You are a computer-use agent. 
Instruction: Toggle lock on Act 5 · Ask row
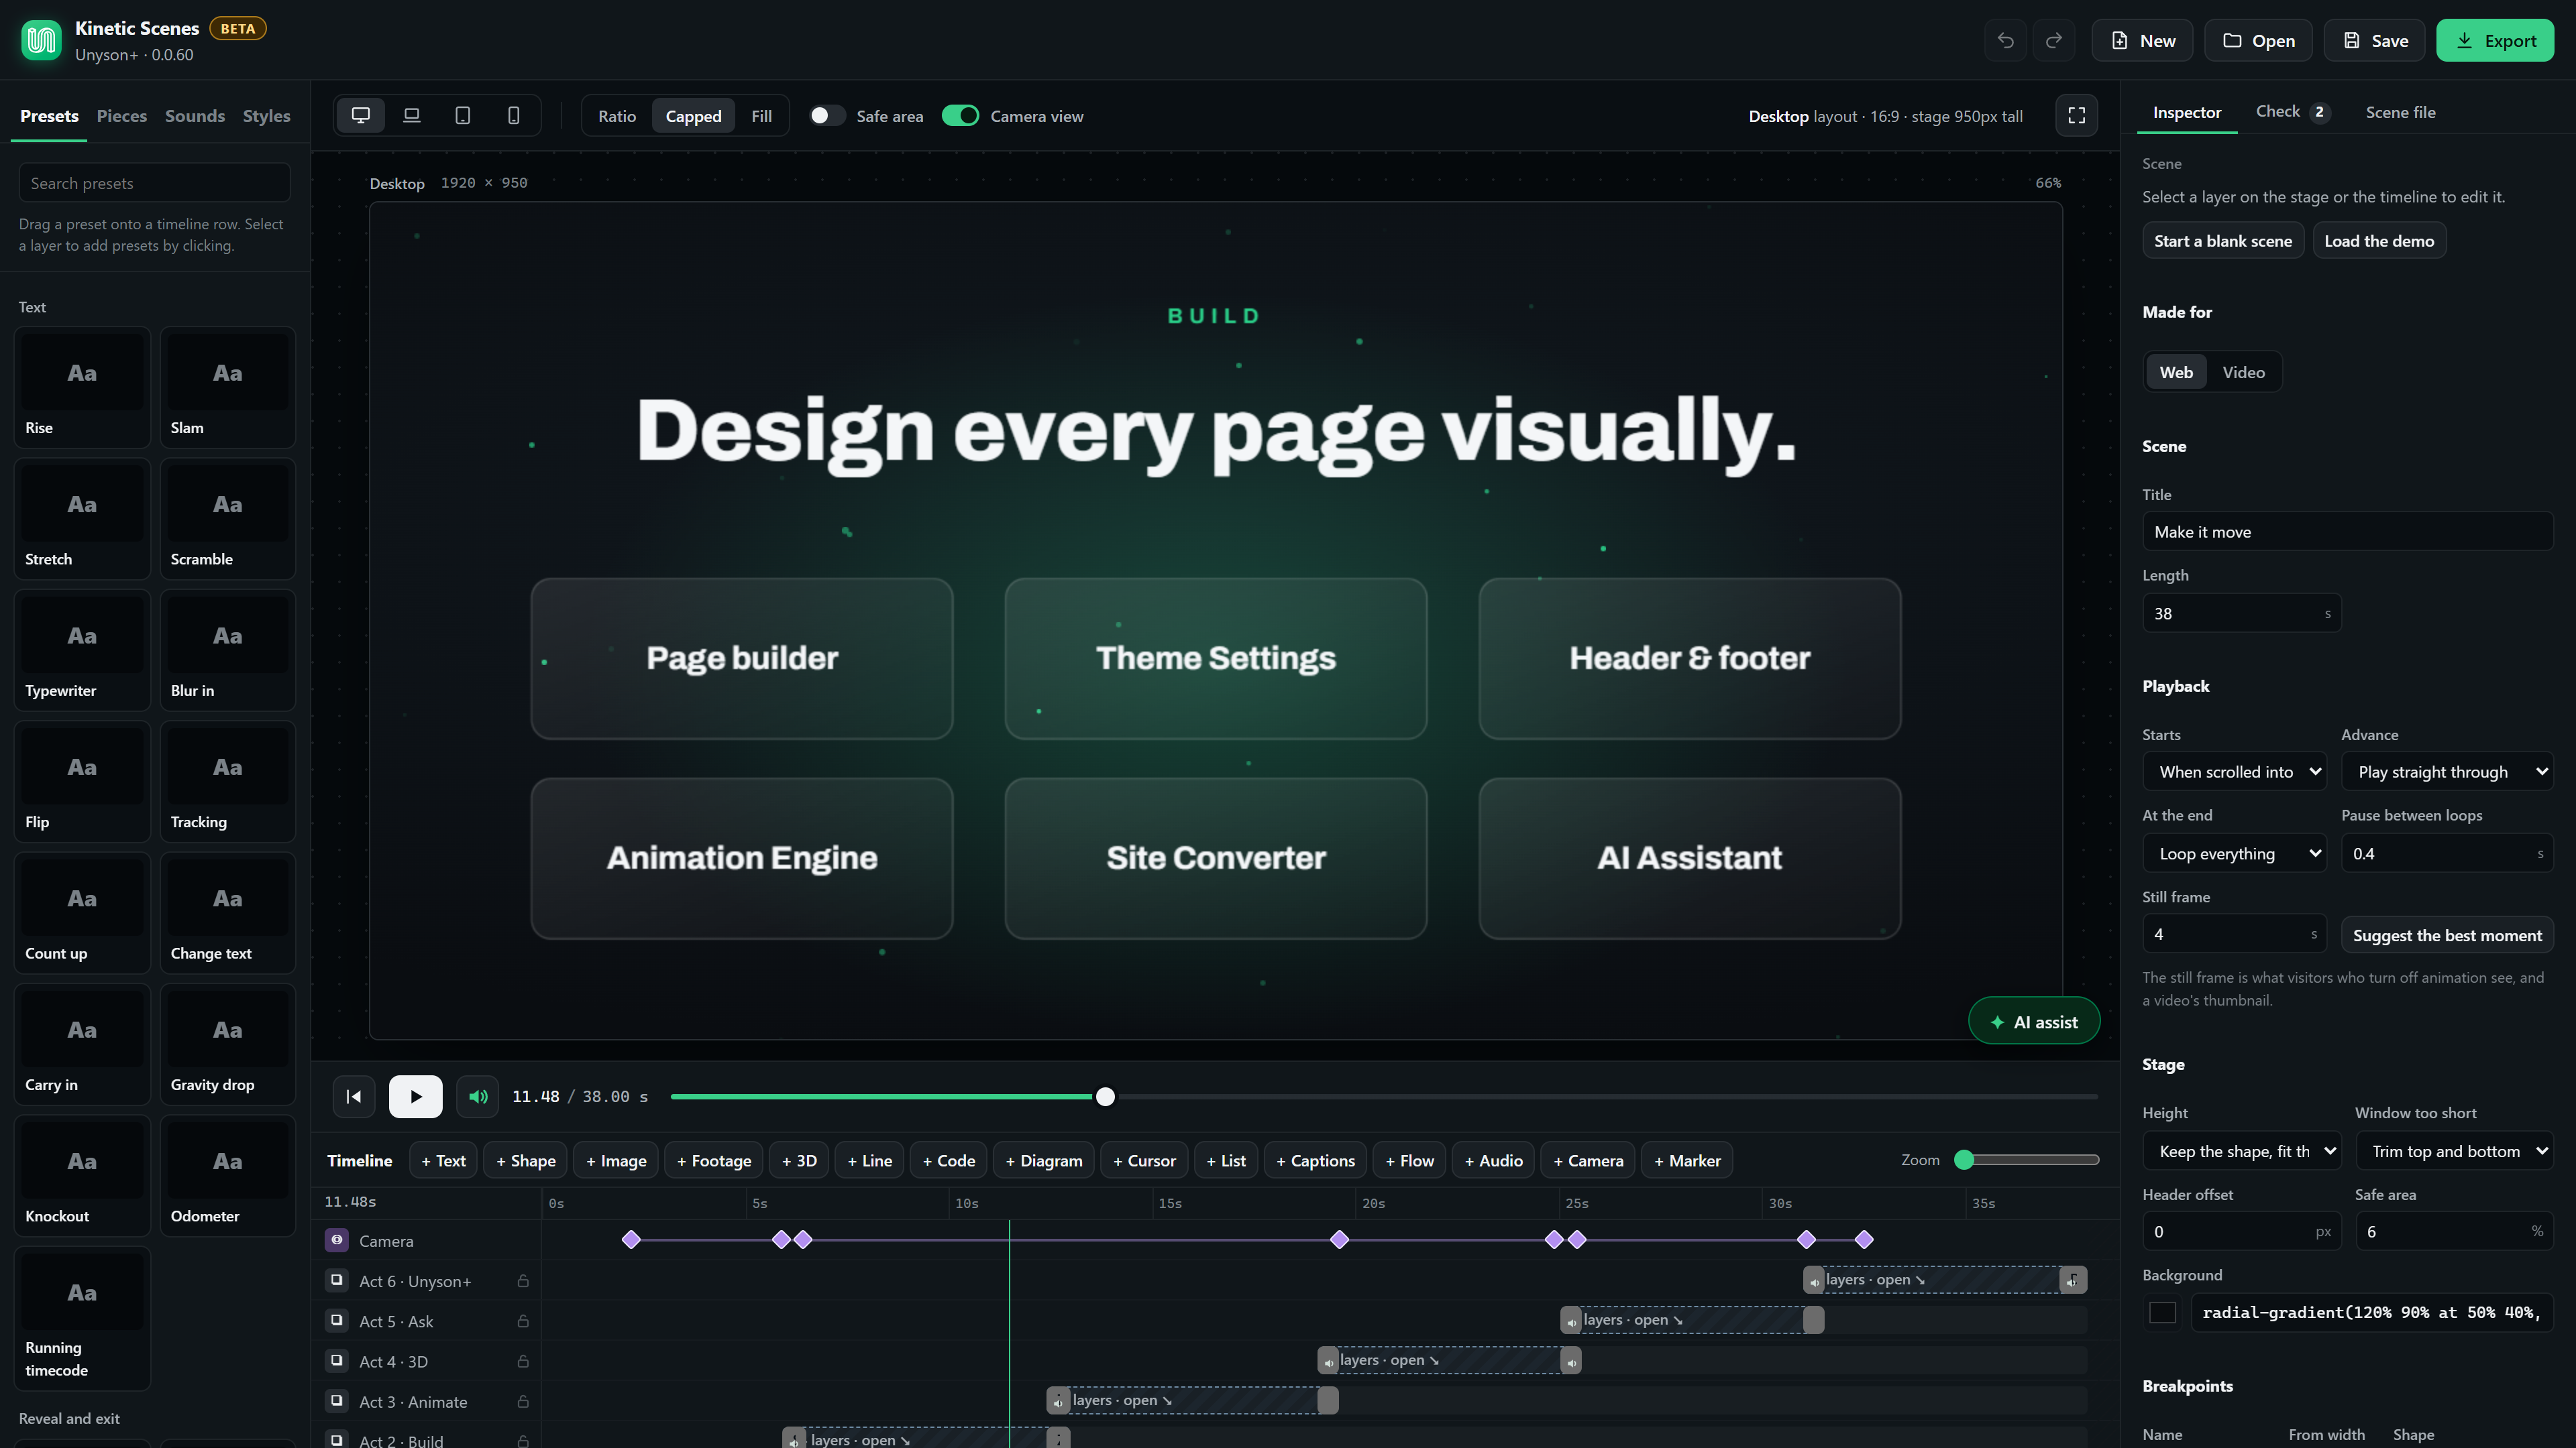[x=523, y=1321]
